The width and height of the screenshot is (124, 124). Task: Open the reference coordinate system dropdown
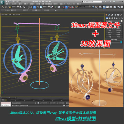[46, 7]
